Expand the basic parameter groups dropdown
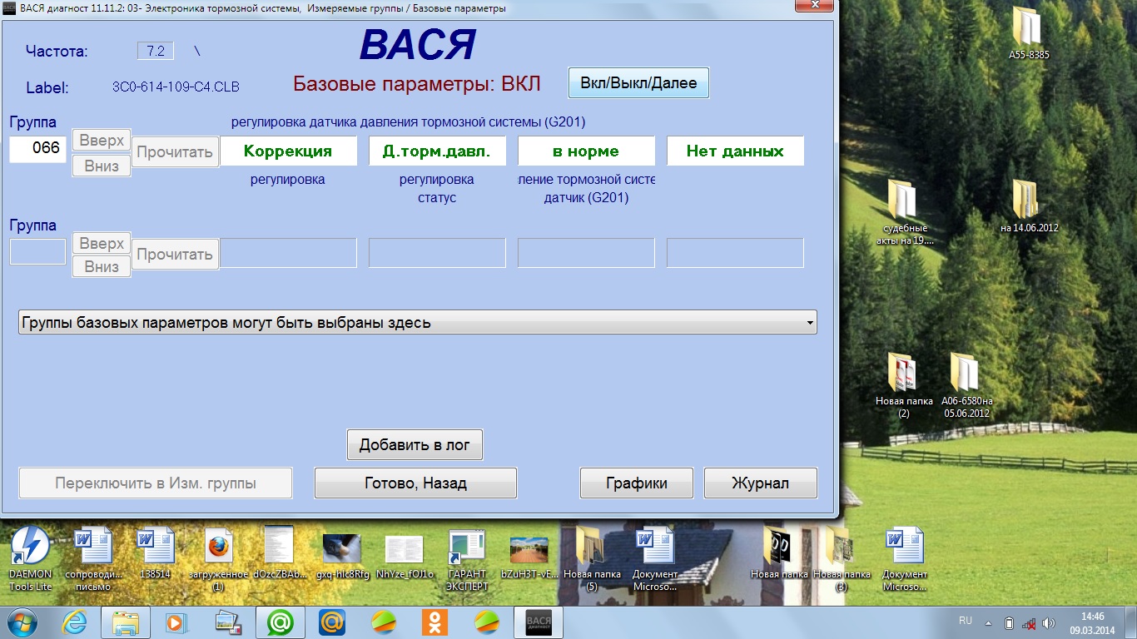Image resolution: width=1137 pixels, height=639 pixels. point(809,323)
